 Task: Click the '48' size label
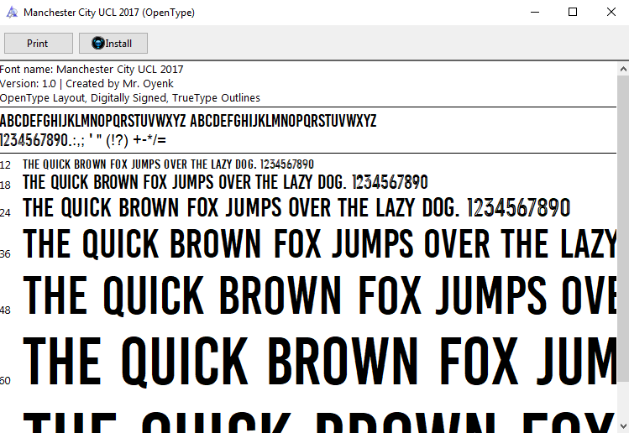[5, 310]
